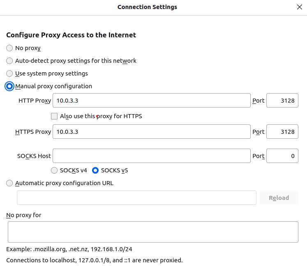
Task: Click the SOCKS Host input field
Action: click(x=151, y=156)
